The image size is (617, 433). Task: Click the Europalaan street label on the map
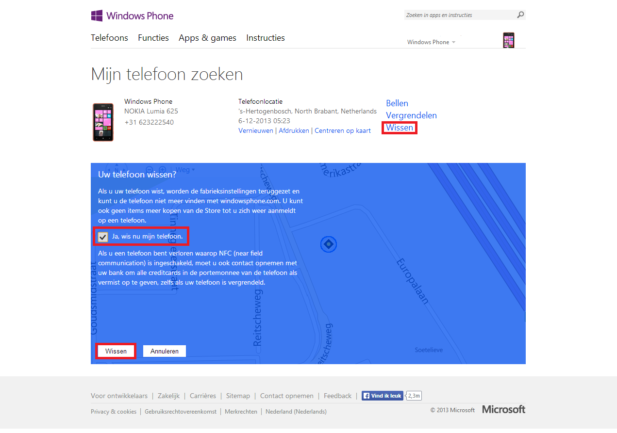click(413, 281)
